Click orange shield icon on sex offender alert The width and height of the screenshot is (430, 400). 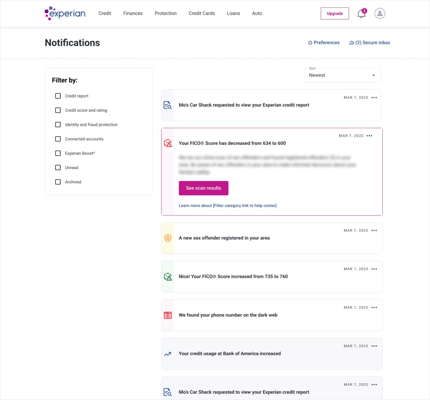point(167,238)
